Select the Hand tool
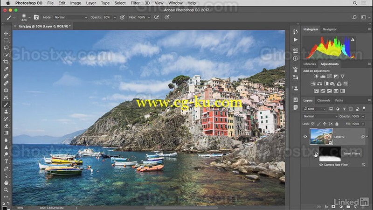Viewport: 373px width, 210px height. tap(6, 182)
